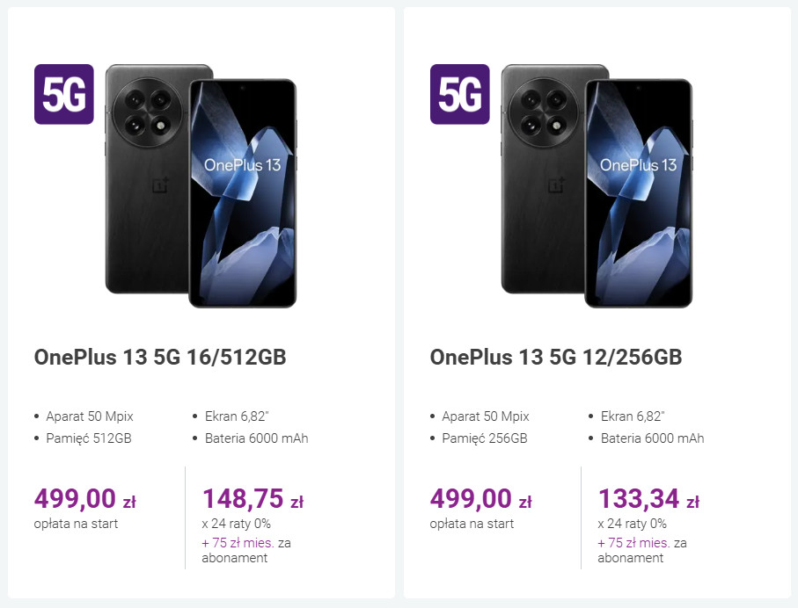Click the OnePlus logo on the left phone's back
798x608 pixels.
point(162,185)
